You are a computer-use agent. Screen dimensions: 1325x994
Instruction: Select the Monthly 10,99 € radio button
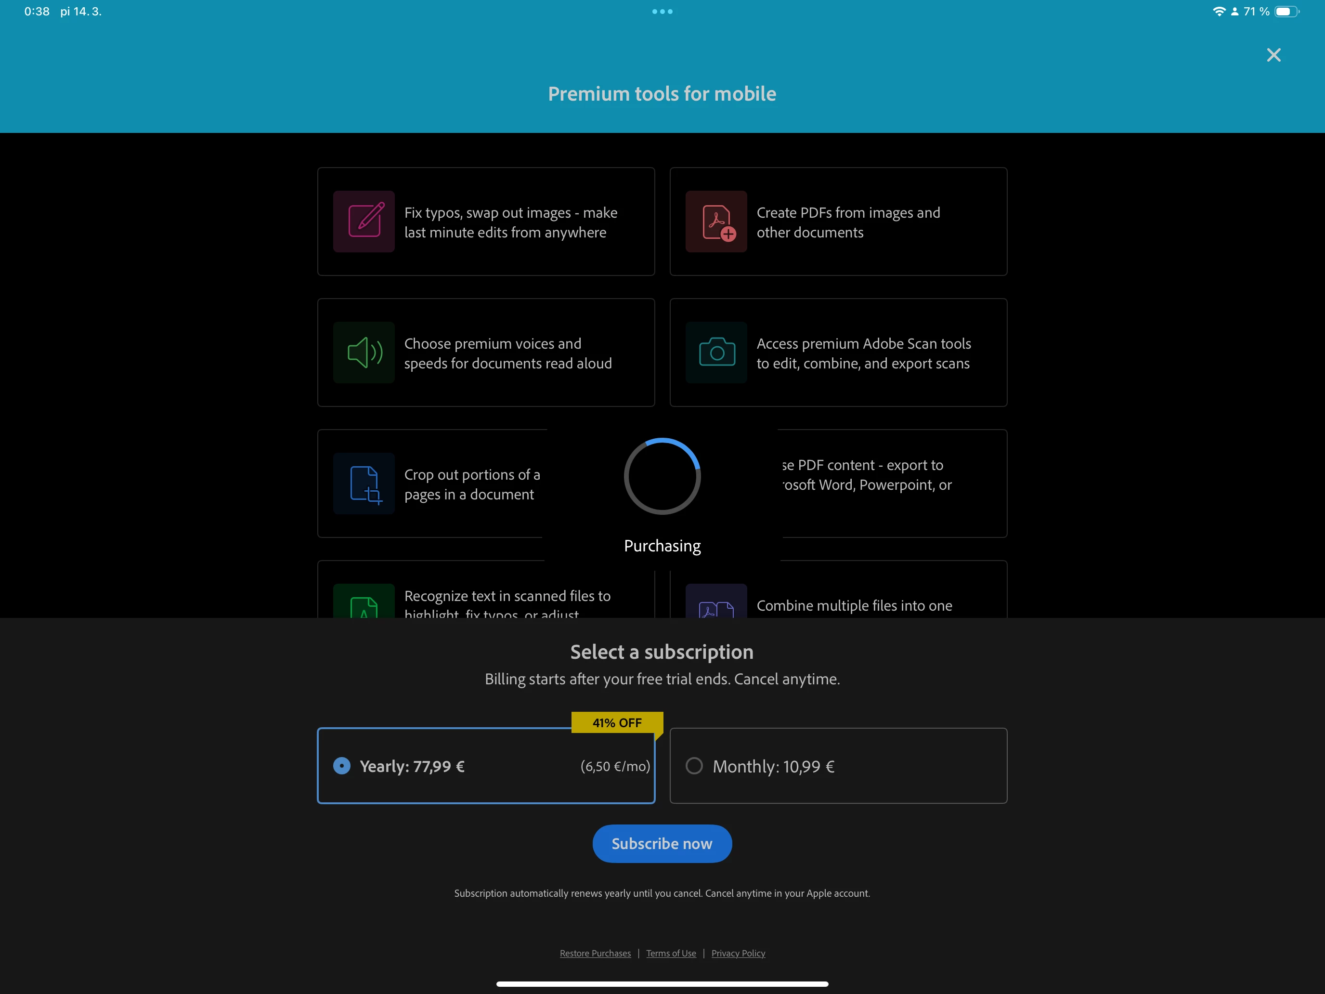coord(694,766)
